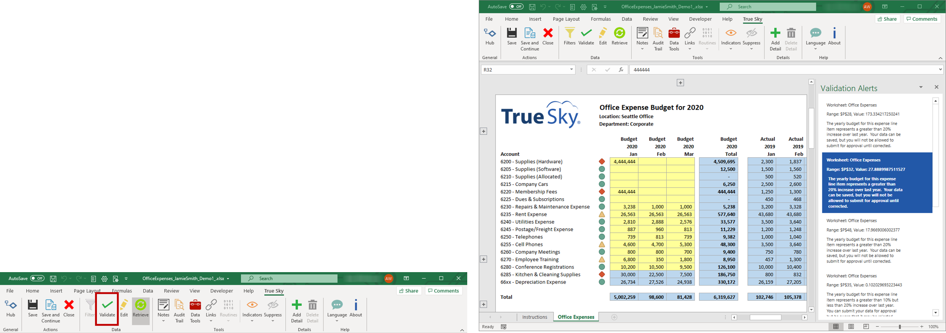946x333 pixels.
Task: Close the Validation Alerts pane
Action: (x=936, y=87)
